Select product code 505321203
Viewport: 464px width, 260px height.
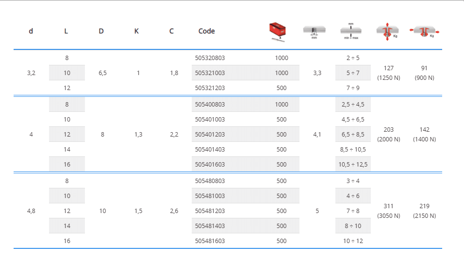(x=210, y=88)
